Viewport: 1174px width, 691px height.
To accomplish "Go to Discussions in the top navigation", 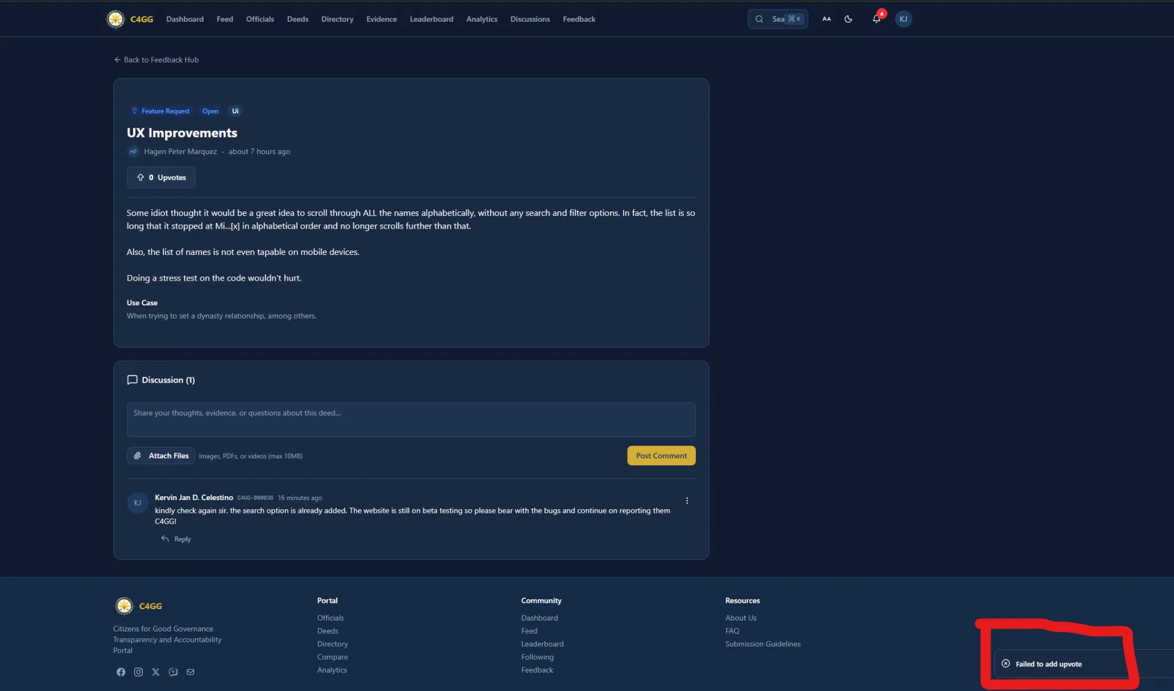I will click(530, 19).
